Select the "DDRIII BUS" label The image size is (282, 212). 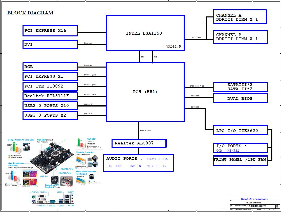[195, 37]
